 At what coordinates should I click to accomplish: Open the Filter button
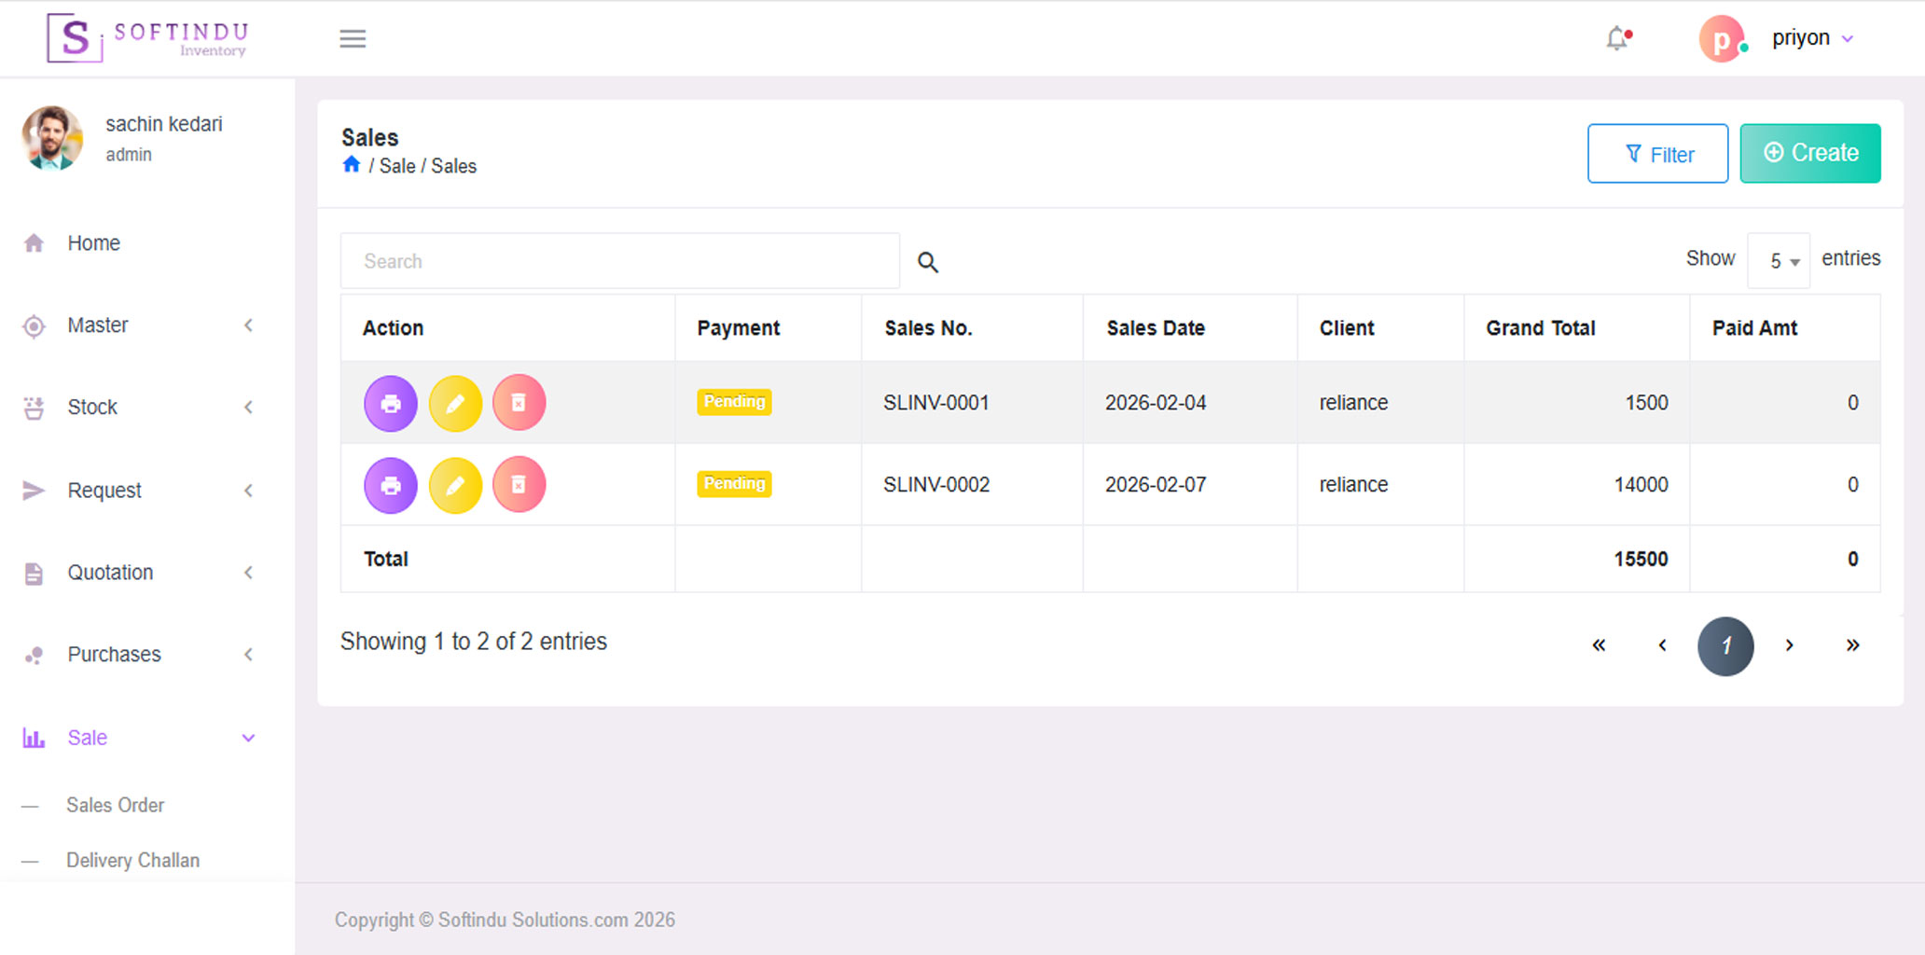pos(1657,154)
